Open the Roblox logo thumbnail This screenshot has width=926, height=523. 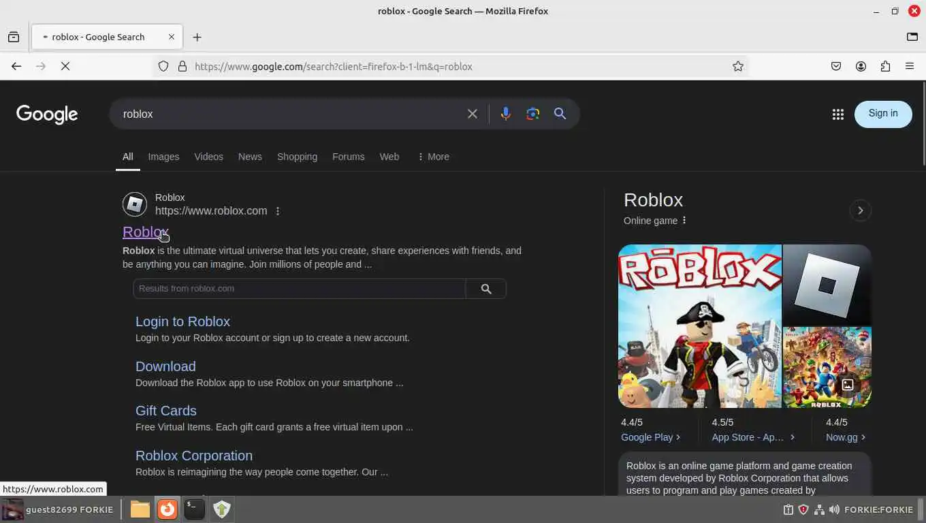pyautogui.click(x=827, y=285)
